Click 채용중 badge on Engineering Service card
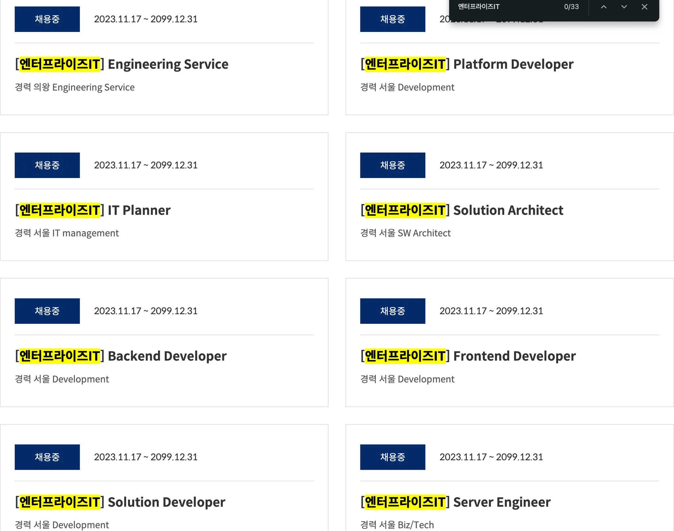This screenshot has height=531, width=674. point(47,19)
